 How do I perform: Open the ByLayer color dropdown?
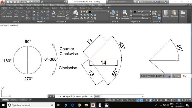[151, 11]
